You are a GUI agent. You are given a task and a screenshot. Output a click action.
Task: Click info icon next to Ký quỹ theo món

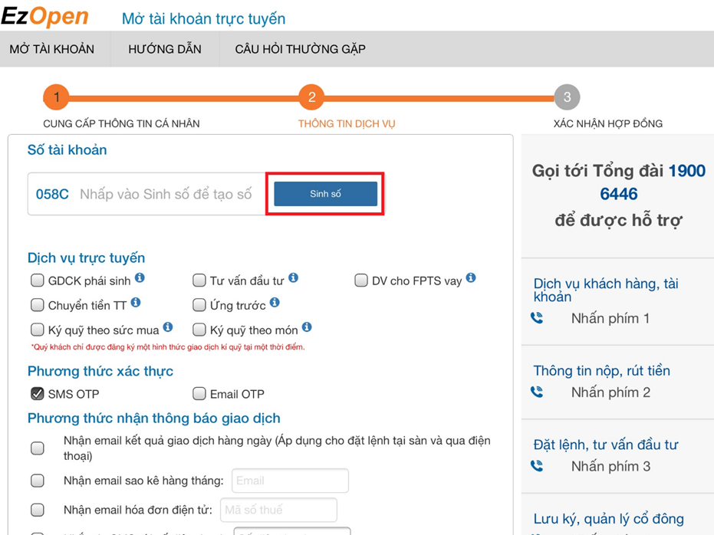tap(307, 327)
